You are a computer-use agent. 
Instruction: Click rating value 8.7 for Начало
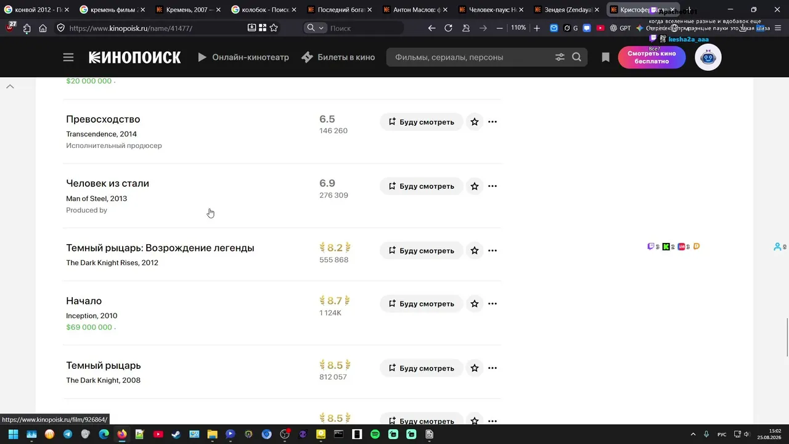335,301
